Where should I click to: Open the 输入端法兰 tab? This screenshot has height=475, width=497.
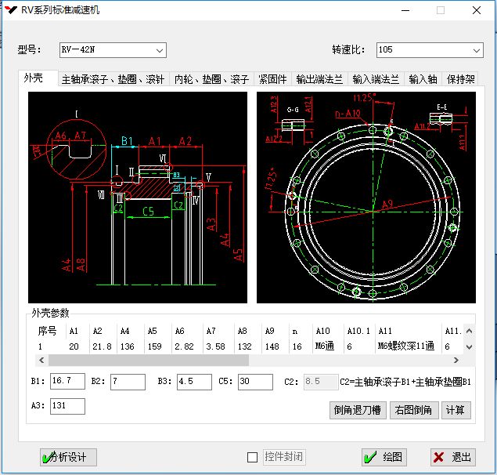point(376,79)
